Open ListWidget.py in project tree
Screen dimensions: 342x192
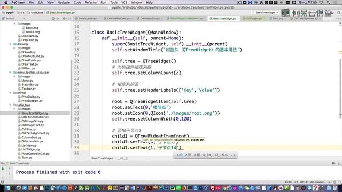click(x=30, y=149)
